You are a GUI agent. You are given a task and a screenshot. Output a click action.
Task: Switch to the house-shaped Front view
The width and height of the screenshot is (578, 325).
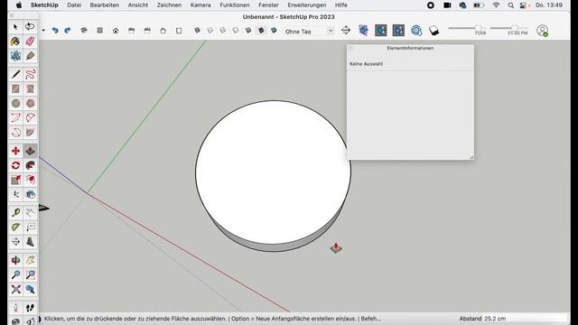click(x=116, y=31)
